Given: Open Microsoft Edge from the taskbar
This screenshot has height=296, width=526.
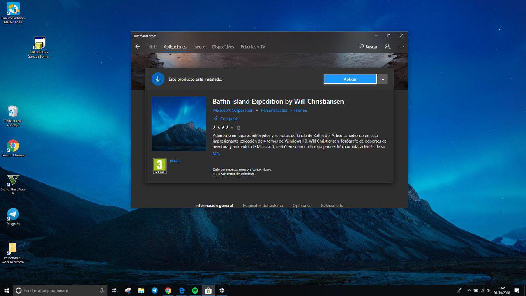Looking at the screenshot, I should click(x=182, y=291).
